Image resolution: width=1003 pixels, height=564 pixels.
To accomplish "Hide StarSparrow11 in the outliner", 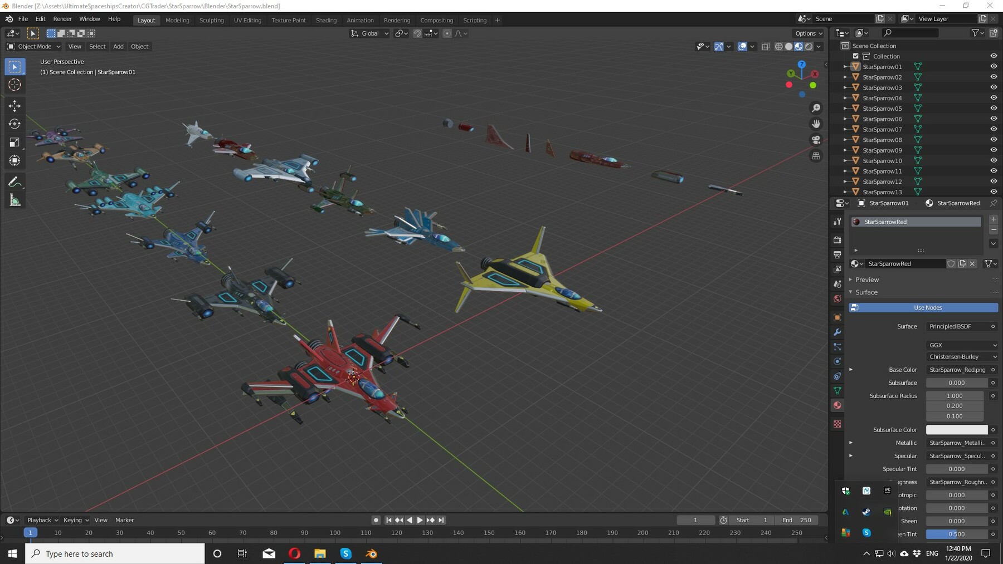I will coord(994,171).
